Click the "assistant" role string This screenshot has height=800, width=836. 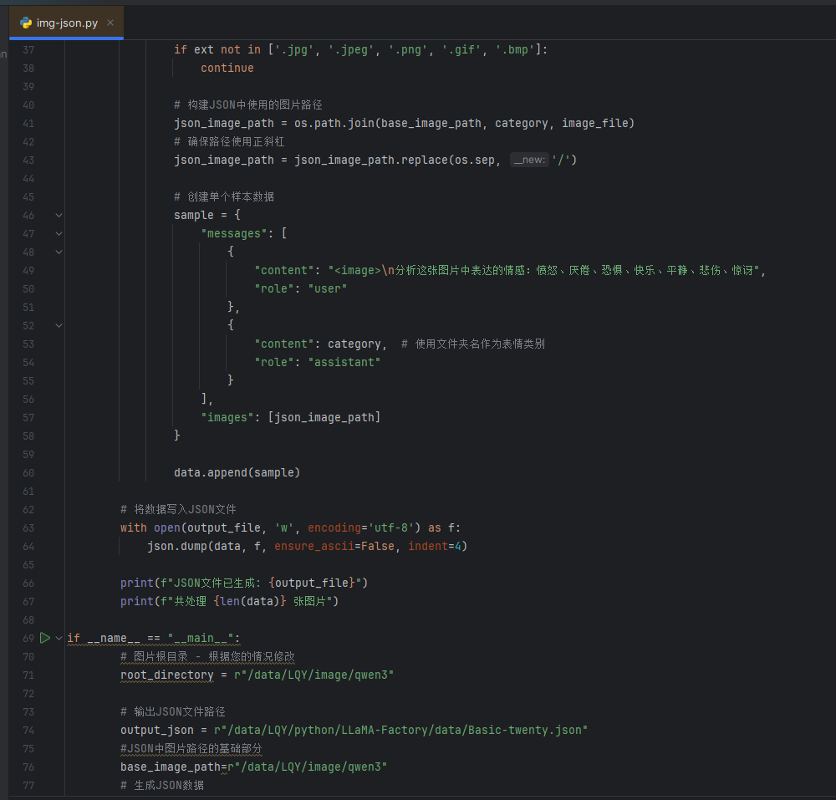click(344, 363)
